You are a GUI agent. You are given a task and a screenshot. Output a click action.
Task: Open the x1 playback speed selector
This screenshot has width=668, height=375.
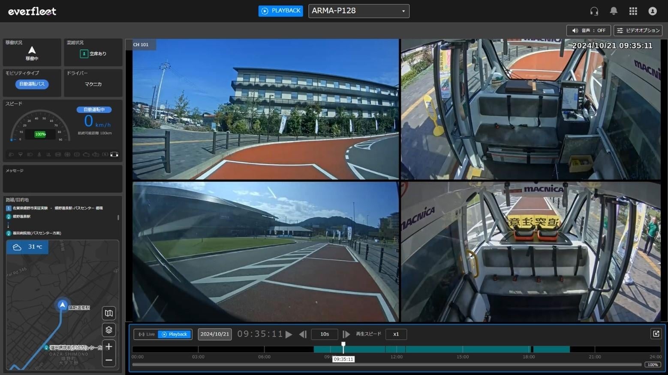coord(396,334)
